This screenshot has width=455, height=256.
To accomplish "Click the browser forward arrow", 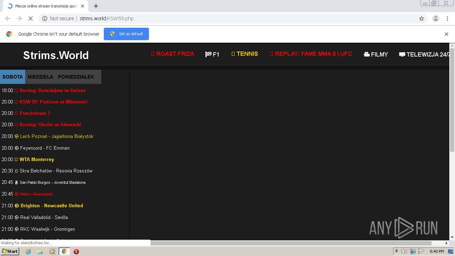I will 19,18.
